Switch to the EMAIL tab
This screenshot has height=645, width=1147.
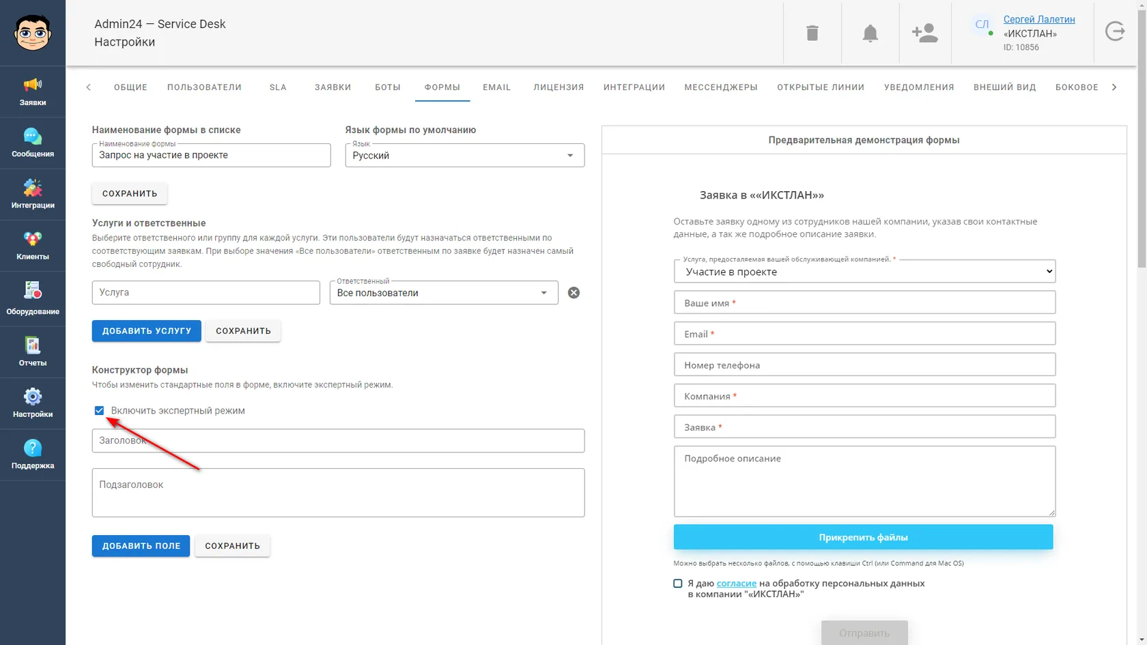coord(496,87)
